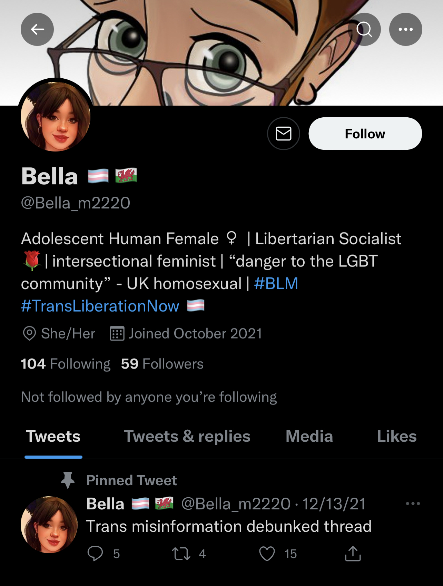Tap the back arrow icon
The width and height of the screenshot is (443, 586).
click(x=37, y=29)
